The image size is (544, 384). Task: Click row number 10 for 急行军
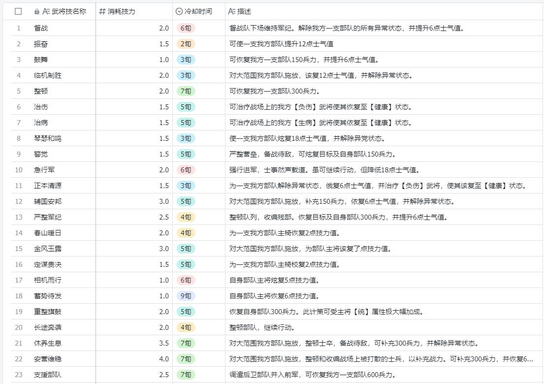[x=19, y=170]
